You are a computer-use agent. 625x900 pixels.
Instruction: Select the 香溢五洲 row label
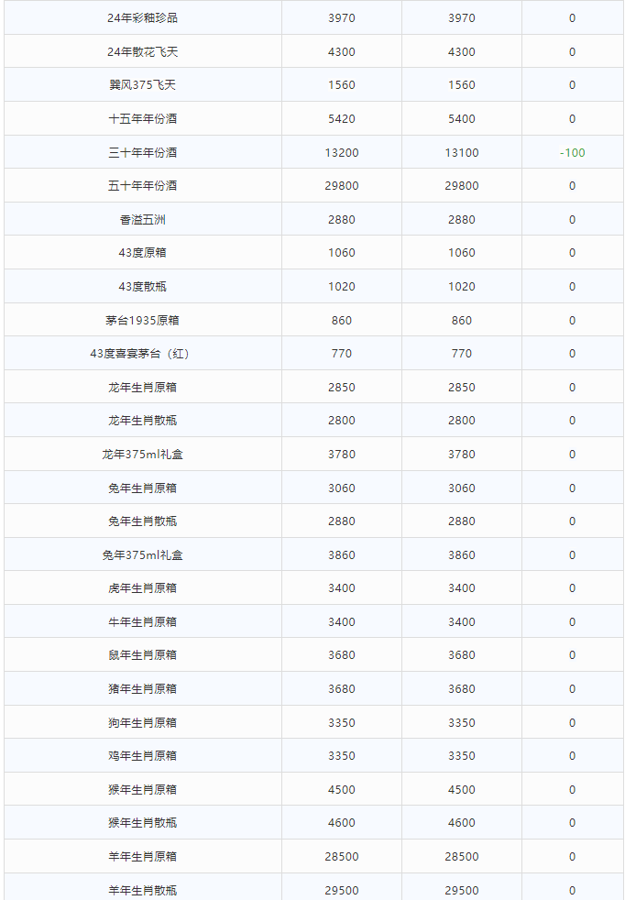142,220
